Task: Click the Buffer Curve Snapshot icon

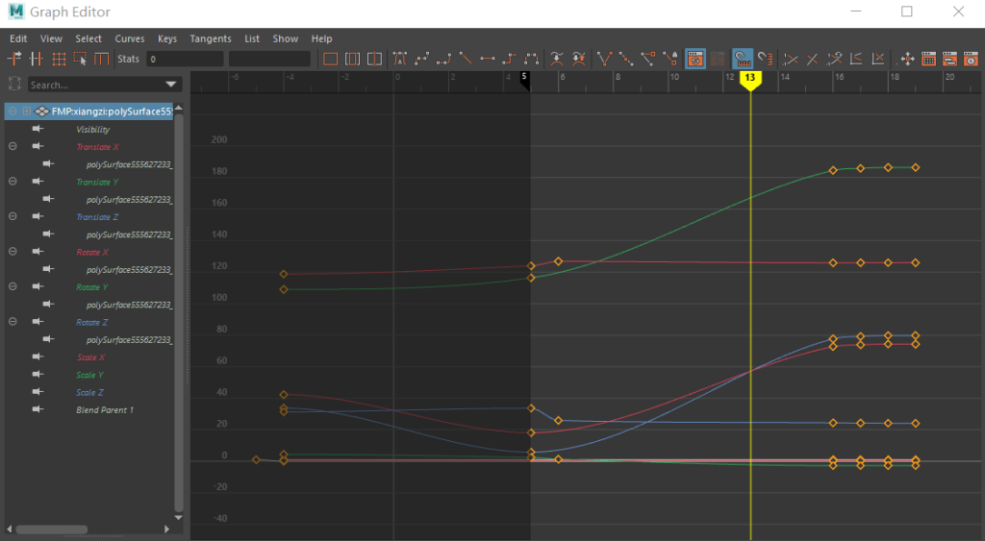Action: [x=557, y=59]
